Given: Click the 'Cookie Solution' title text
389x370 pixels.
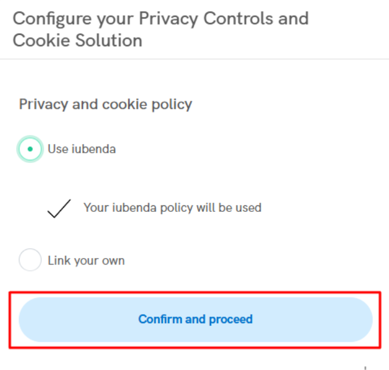Looking at the screenshot, I should (x=77, y=40).
